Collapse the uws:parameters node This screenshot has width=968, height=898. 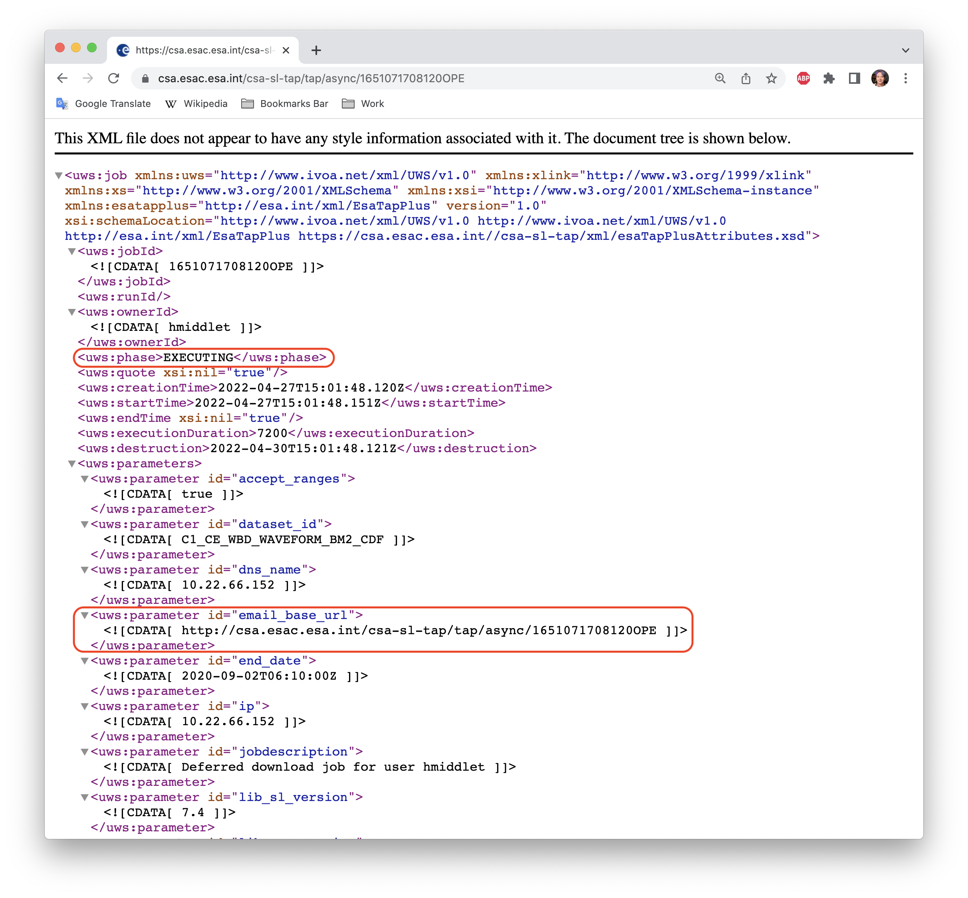71,464
